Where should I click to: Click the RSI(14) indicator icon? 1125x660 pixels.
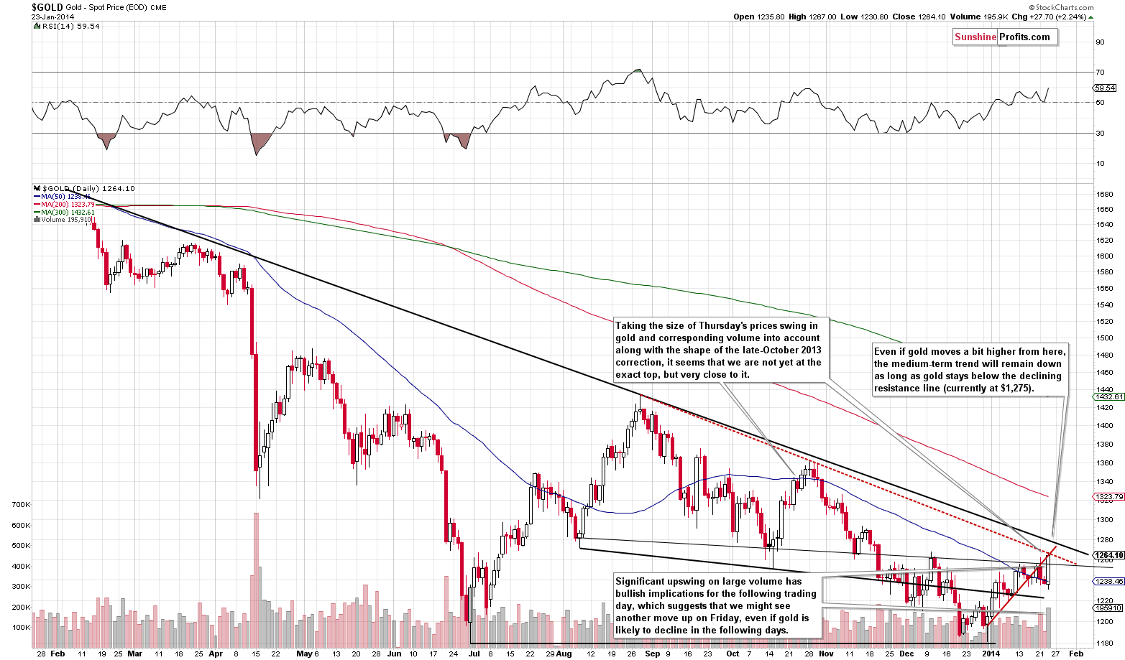(x=37, y=26)
